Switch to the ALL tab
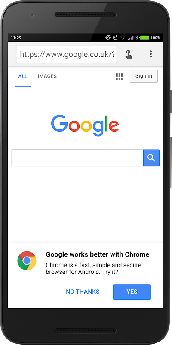Screen dimensions: 172x345 click(23, 76)
